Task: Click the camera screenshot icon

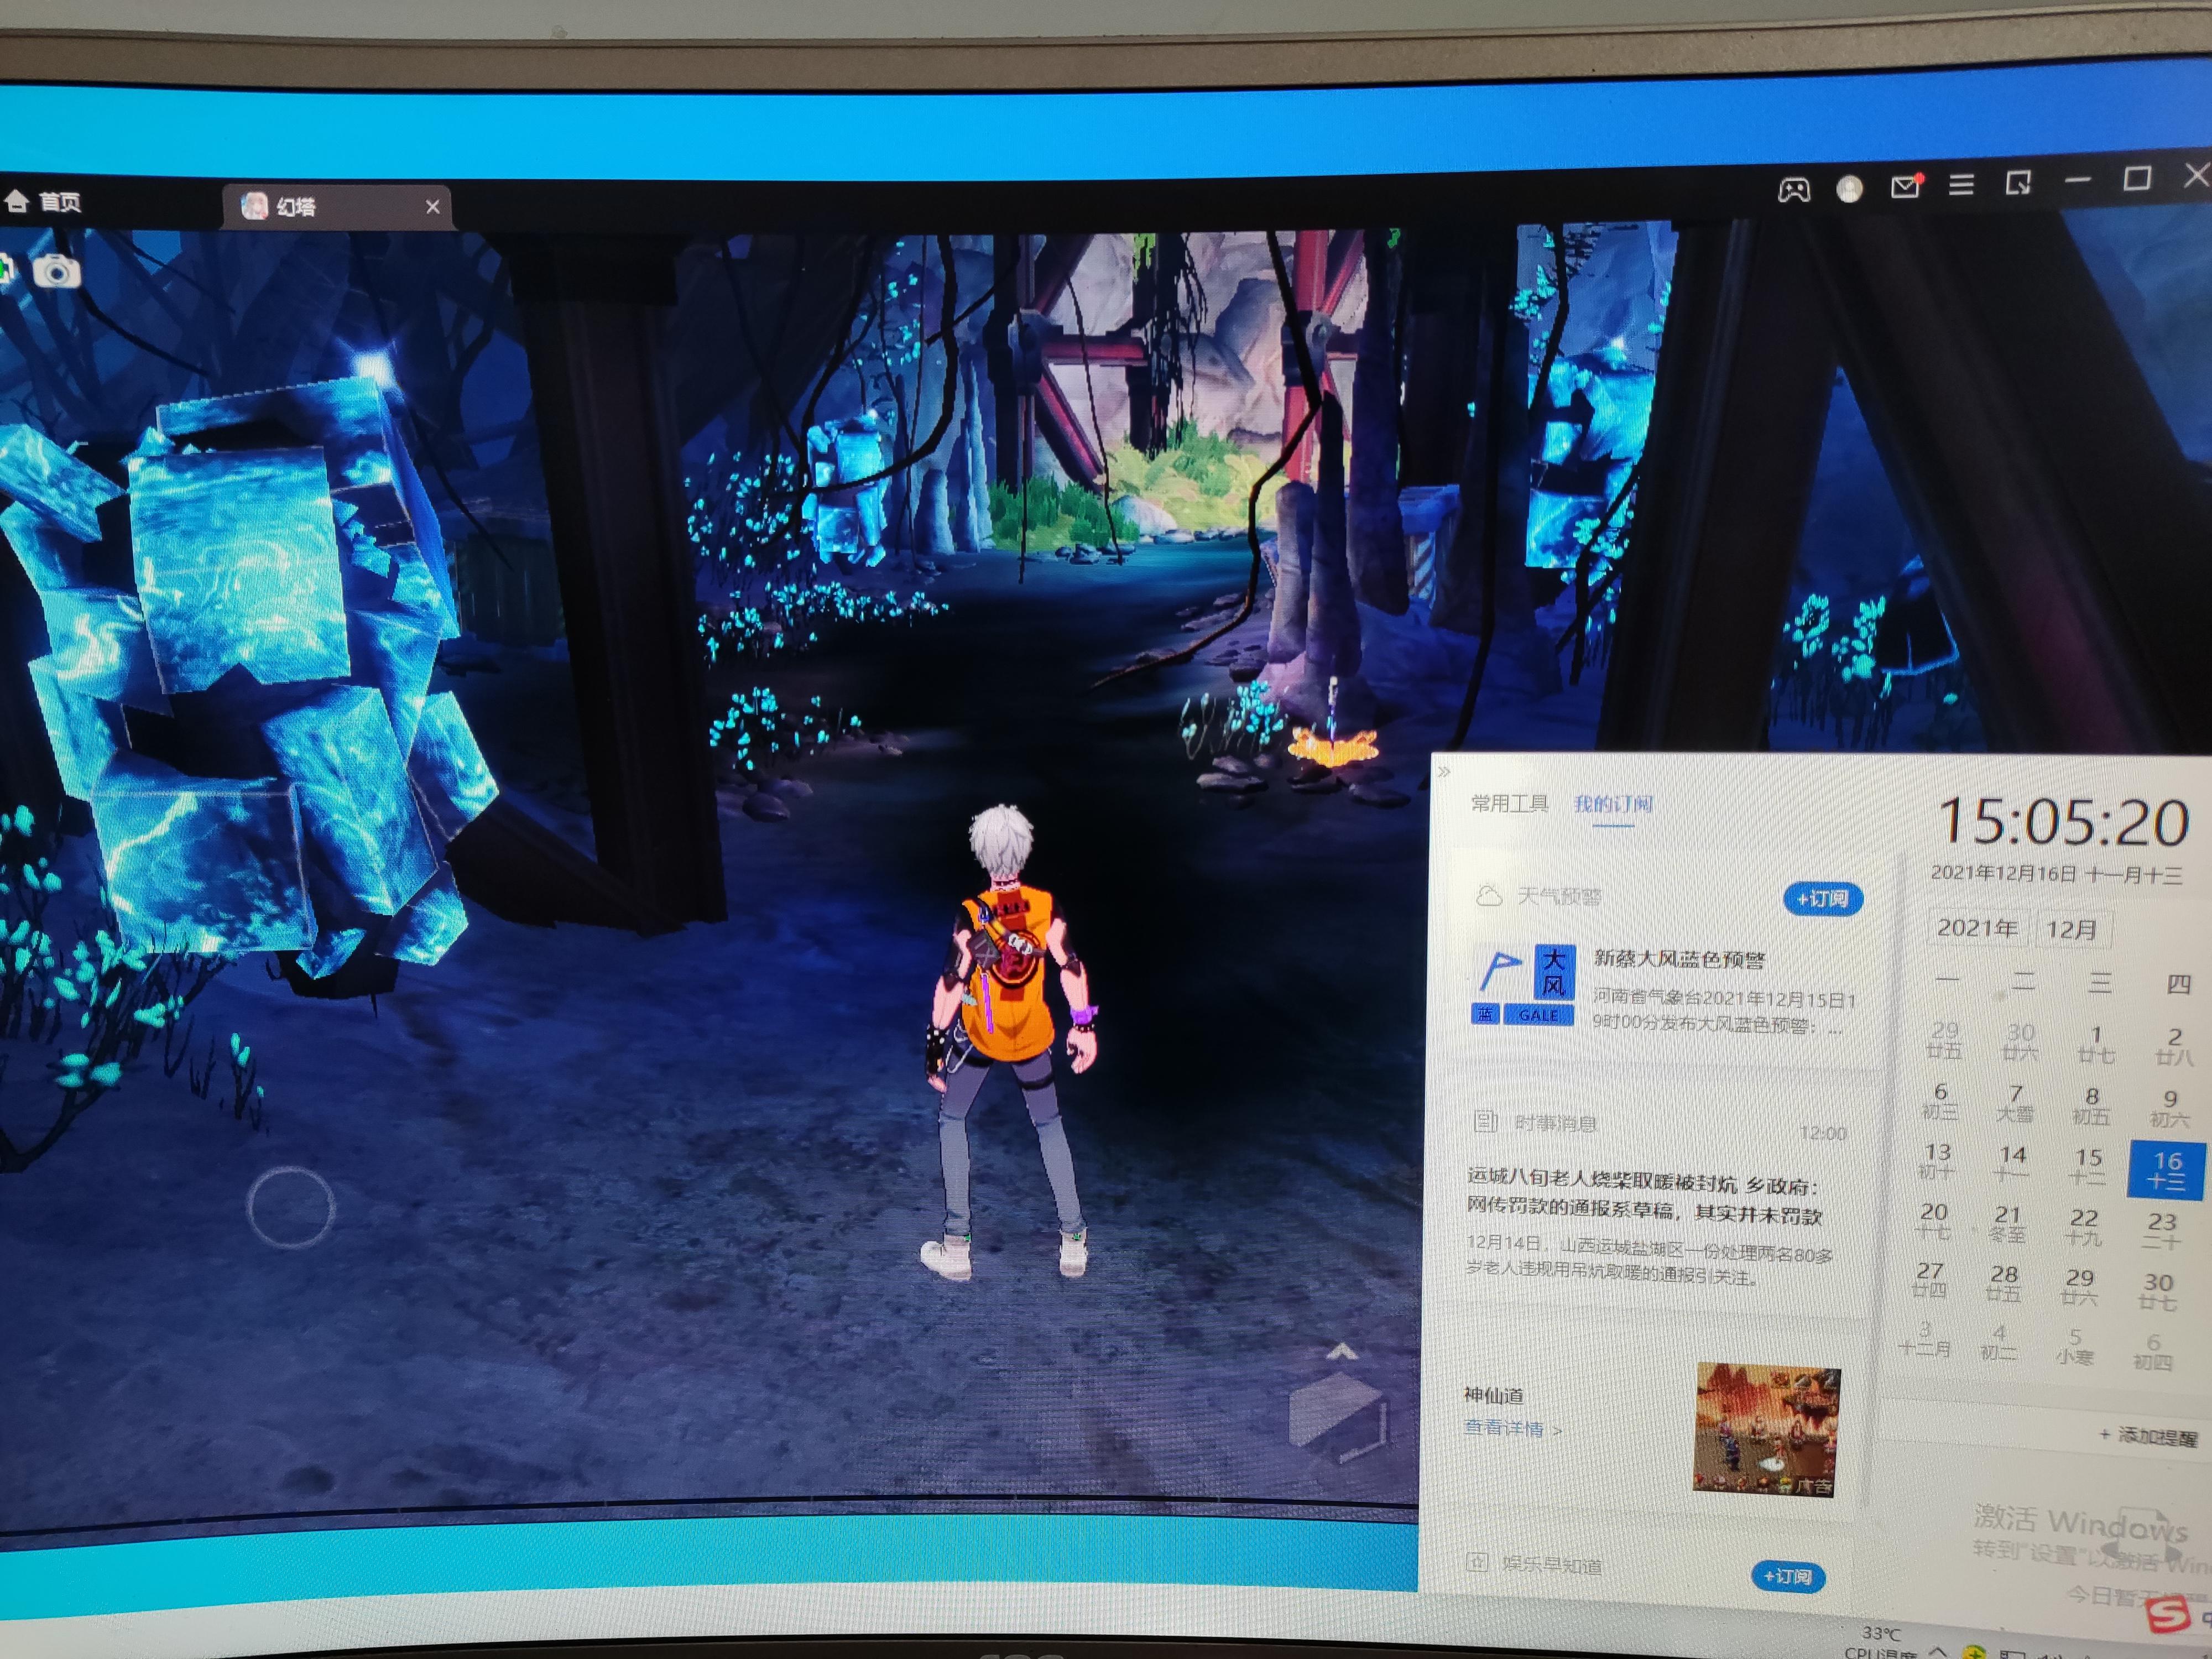Action: click(x=57, y=271)
